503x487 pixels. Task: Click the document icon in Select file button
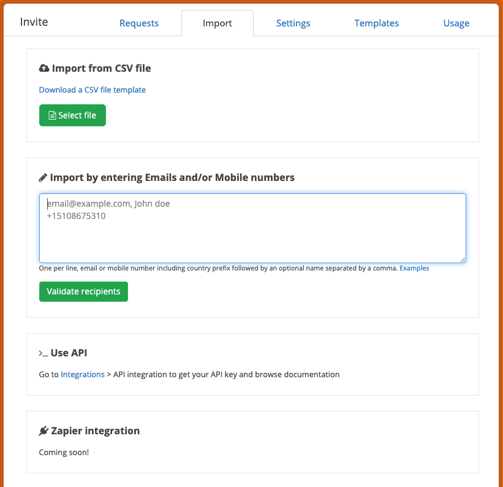click(52, 115)
